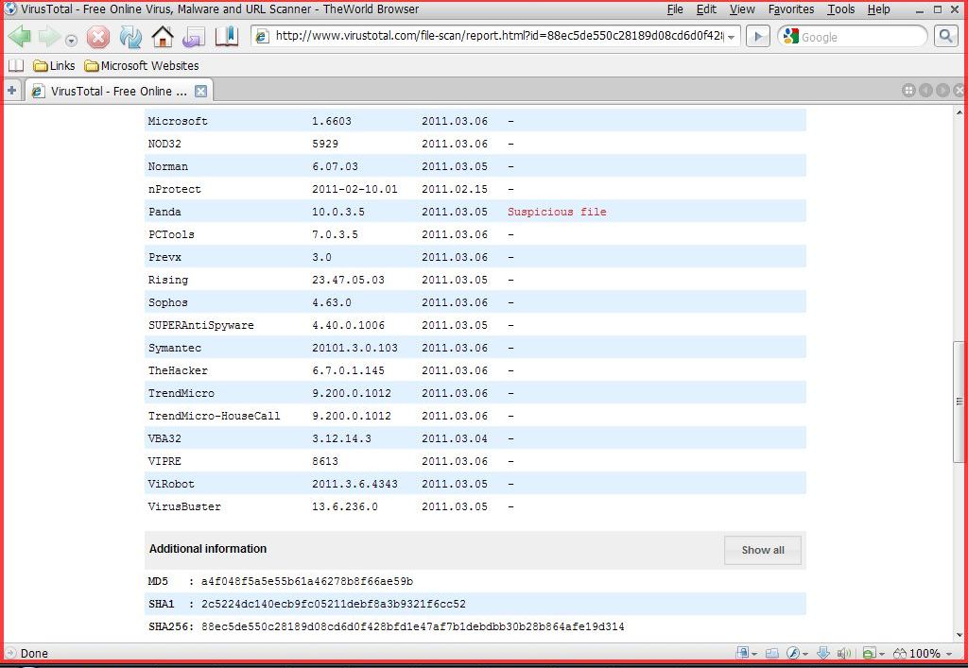
Task: Close the VirusTotal tab with its X
Action: click(200, 92)
